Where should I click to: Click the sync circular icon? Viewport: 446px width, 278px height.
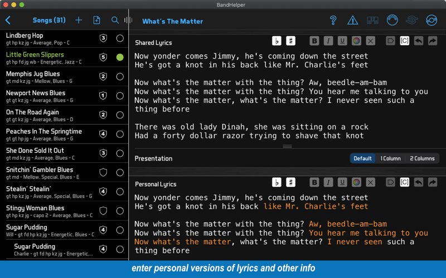(432, 20)
